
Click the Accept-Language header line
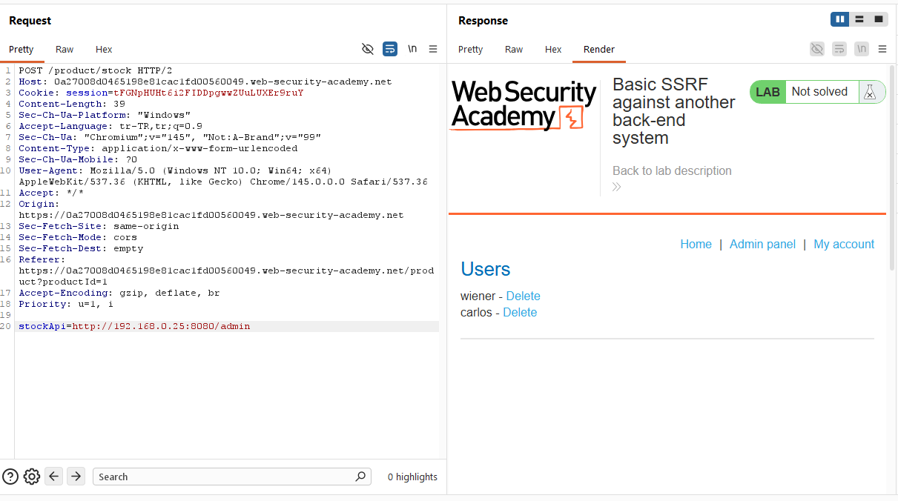(110, 126)
